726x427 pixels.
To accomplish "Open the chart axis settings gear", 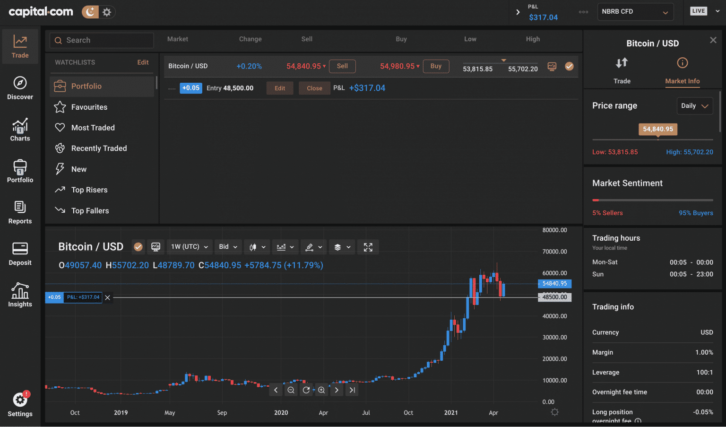I will [x=555, y=412].
